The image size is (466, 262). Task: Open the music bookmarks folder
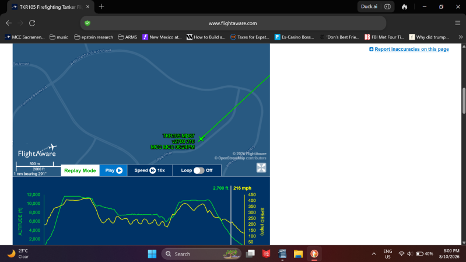point(59,37)
